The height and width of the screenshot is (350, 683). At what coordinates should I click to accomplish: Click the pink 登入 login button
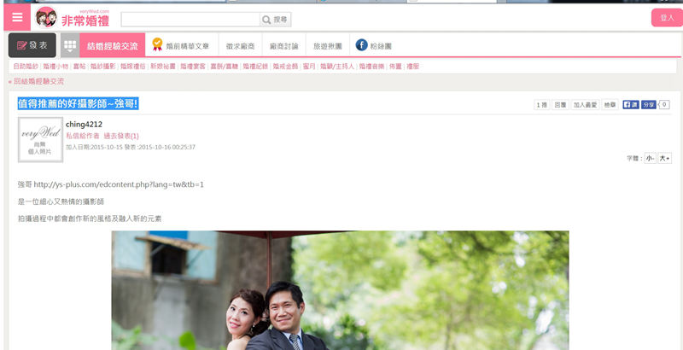click(667, 18)
